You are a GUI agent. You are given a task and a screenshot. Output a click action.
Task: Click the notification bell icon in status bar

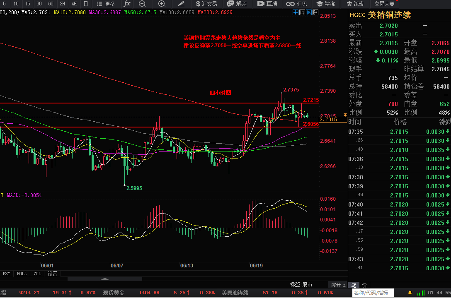(x=410, y=293)
